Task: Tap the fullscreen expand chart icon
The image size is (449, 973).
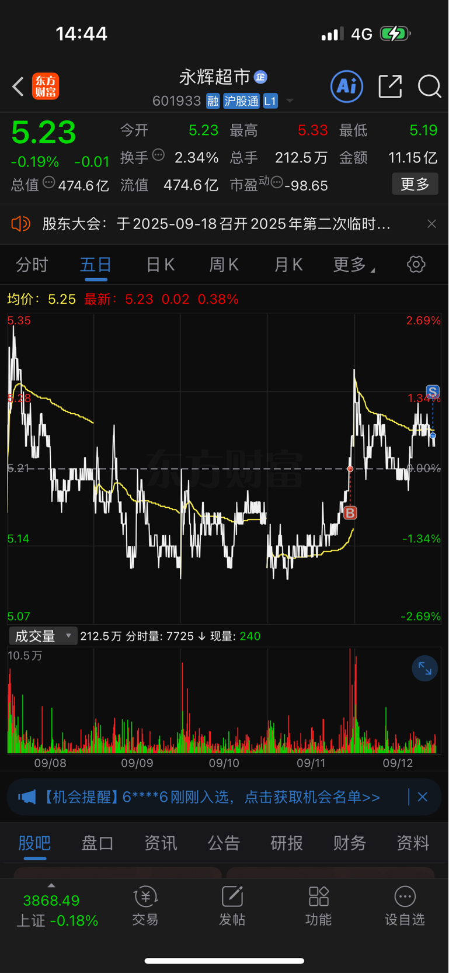Action: point(425,669)
